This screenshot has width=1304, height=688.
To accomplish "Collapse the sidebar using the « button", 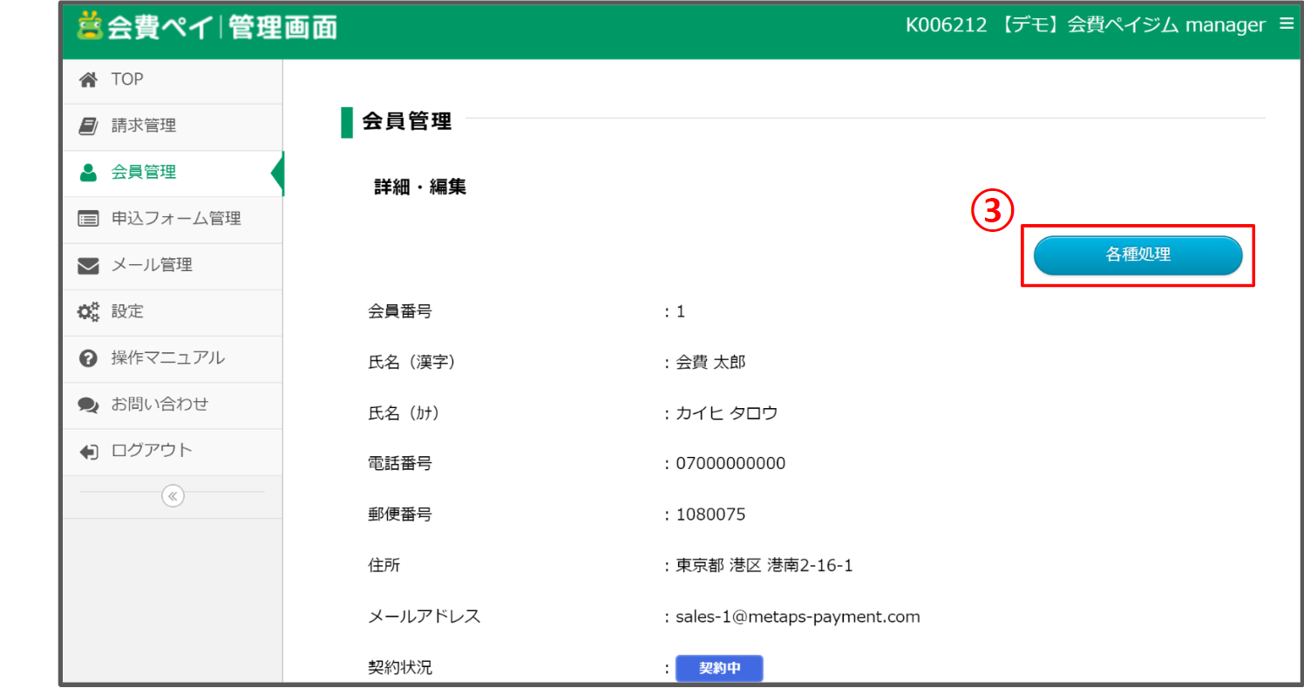I will click(173, 495).
